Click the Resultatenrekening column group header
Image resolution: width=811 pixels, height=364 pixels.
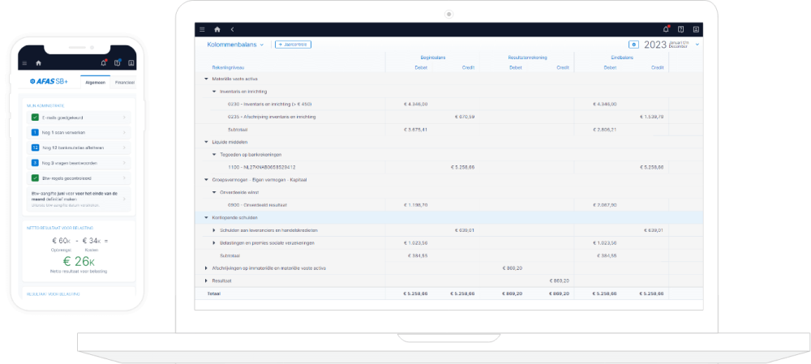coord(528,58)
